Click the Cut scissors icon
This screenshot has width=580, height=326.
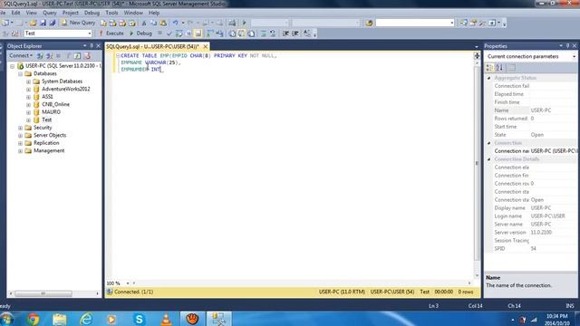coord(144,23)
